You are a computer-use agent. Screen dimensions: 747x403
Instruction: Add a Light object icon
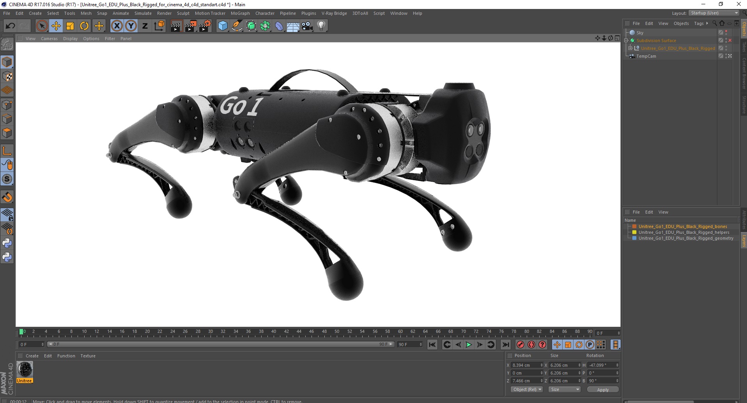point(321,26)
